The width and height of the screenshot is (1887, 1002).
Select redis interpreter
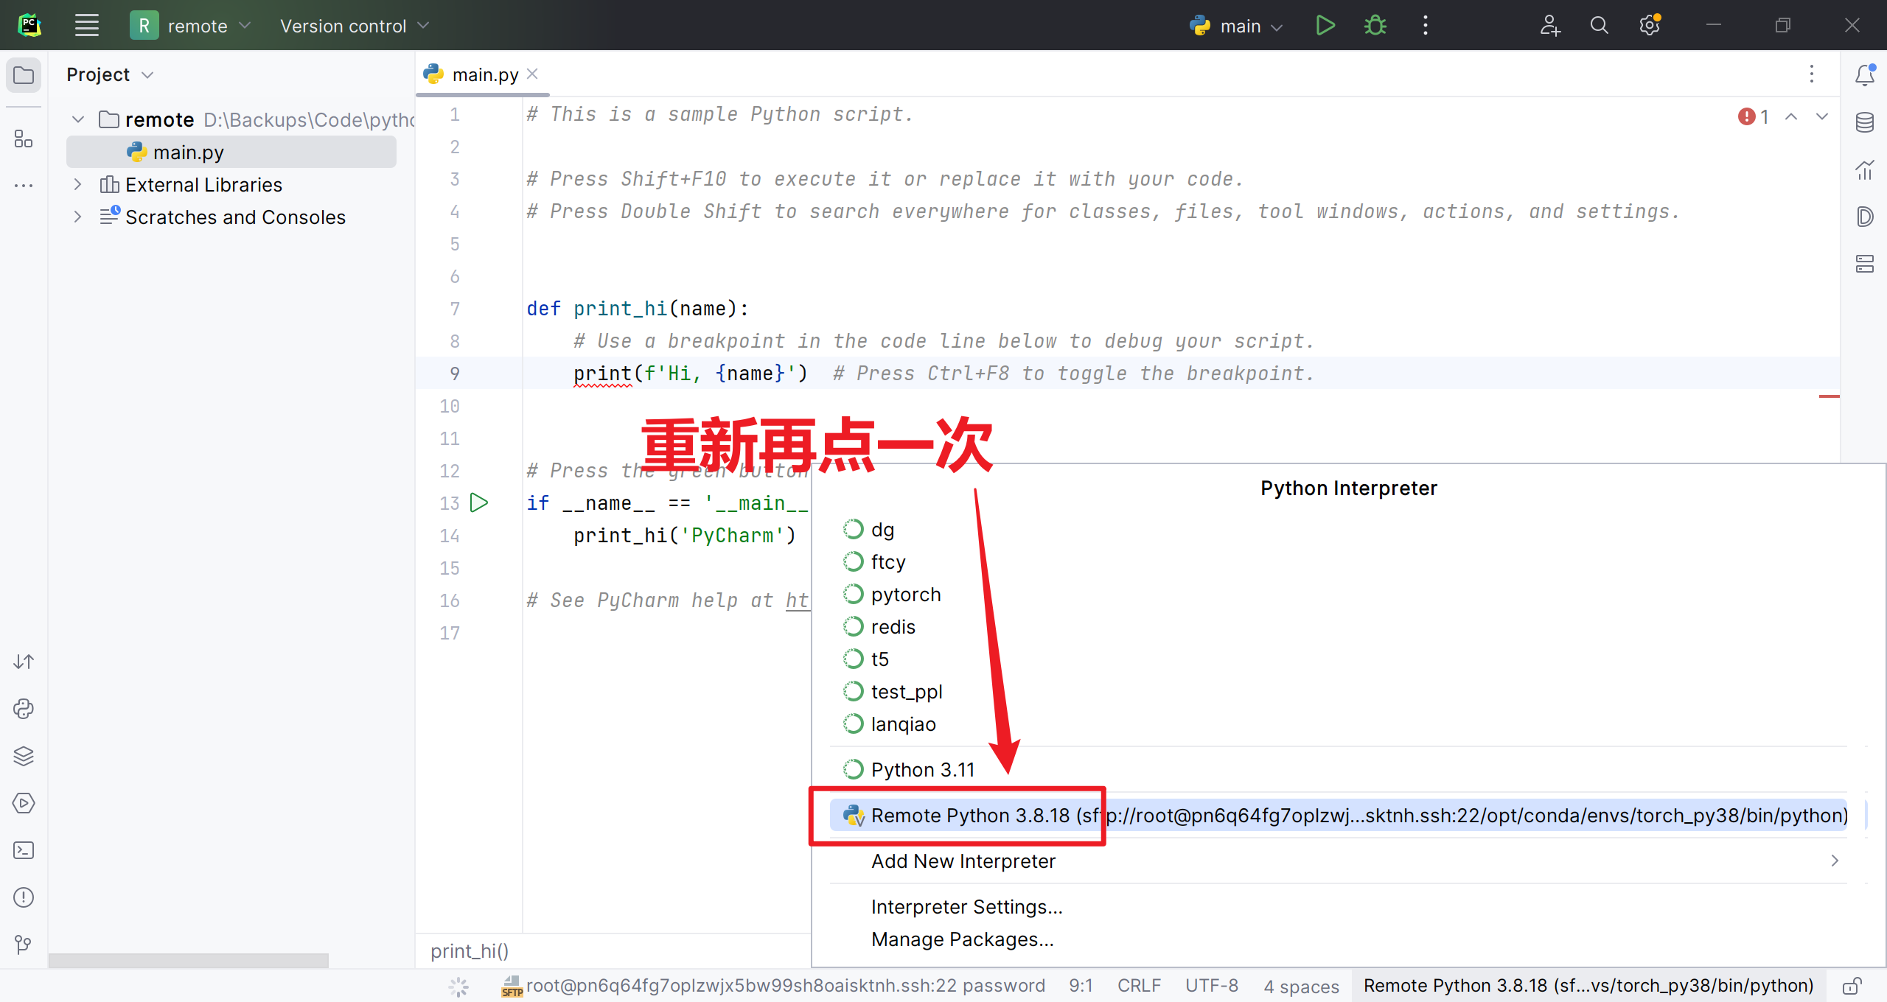tap(1339, 626)
